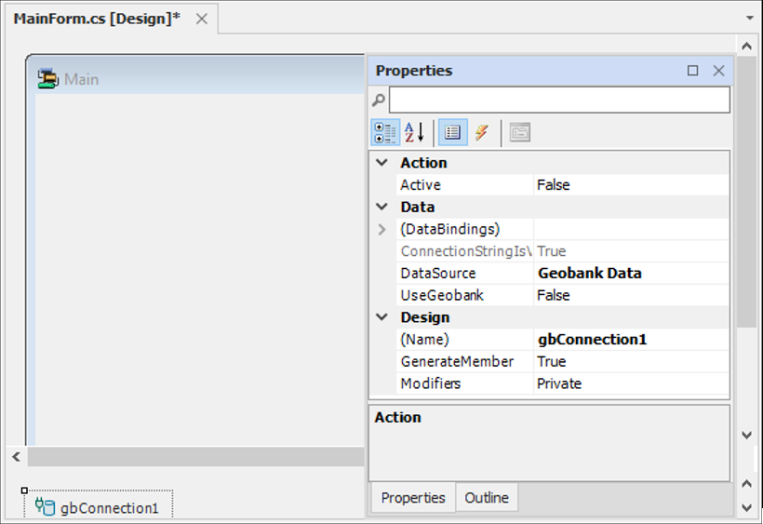The height and width of the screenshot is (524, 763).
Task: Collapse the Action category
Action: (x=381, y=163)
